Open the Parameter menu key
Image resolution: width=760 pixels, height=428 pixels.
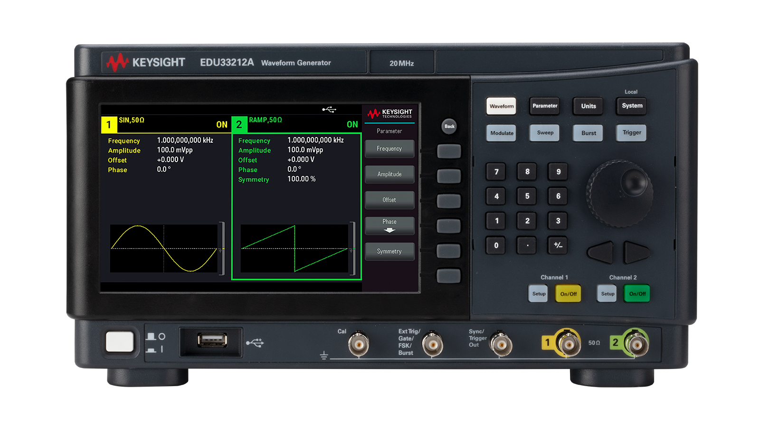544,106
